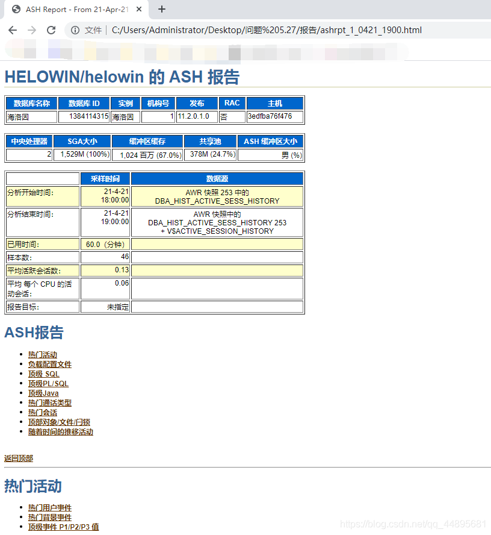This screenshot has height=535, width=491.
Task: Click the elapsed time 60.0 (分钟) cell
Action: [x=105, y=244]
